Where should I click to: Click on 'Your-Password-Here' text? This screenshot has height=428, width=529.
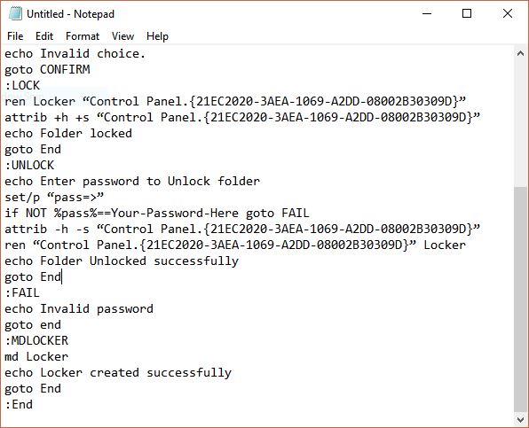coord(175,213)
